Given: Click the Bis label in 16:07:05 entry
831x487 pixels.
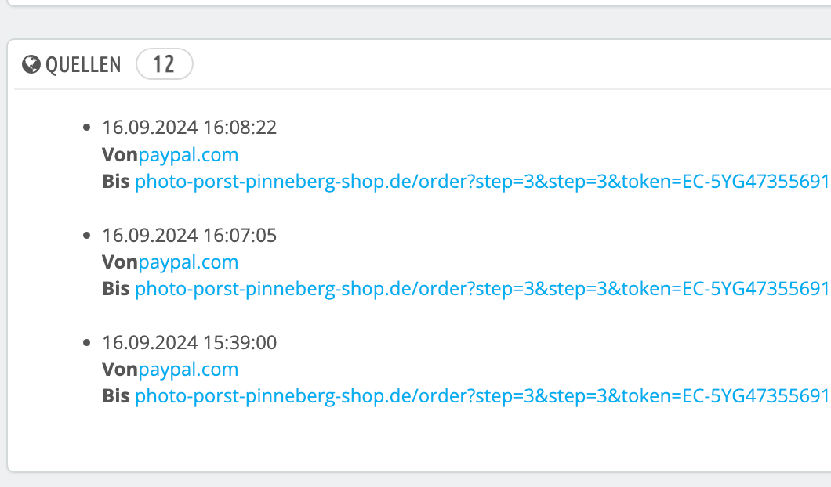Looking at the screenshot, I should point(116,290).
